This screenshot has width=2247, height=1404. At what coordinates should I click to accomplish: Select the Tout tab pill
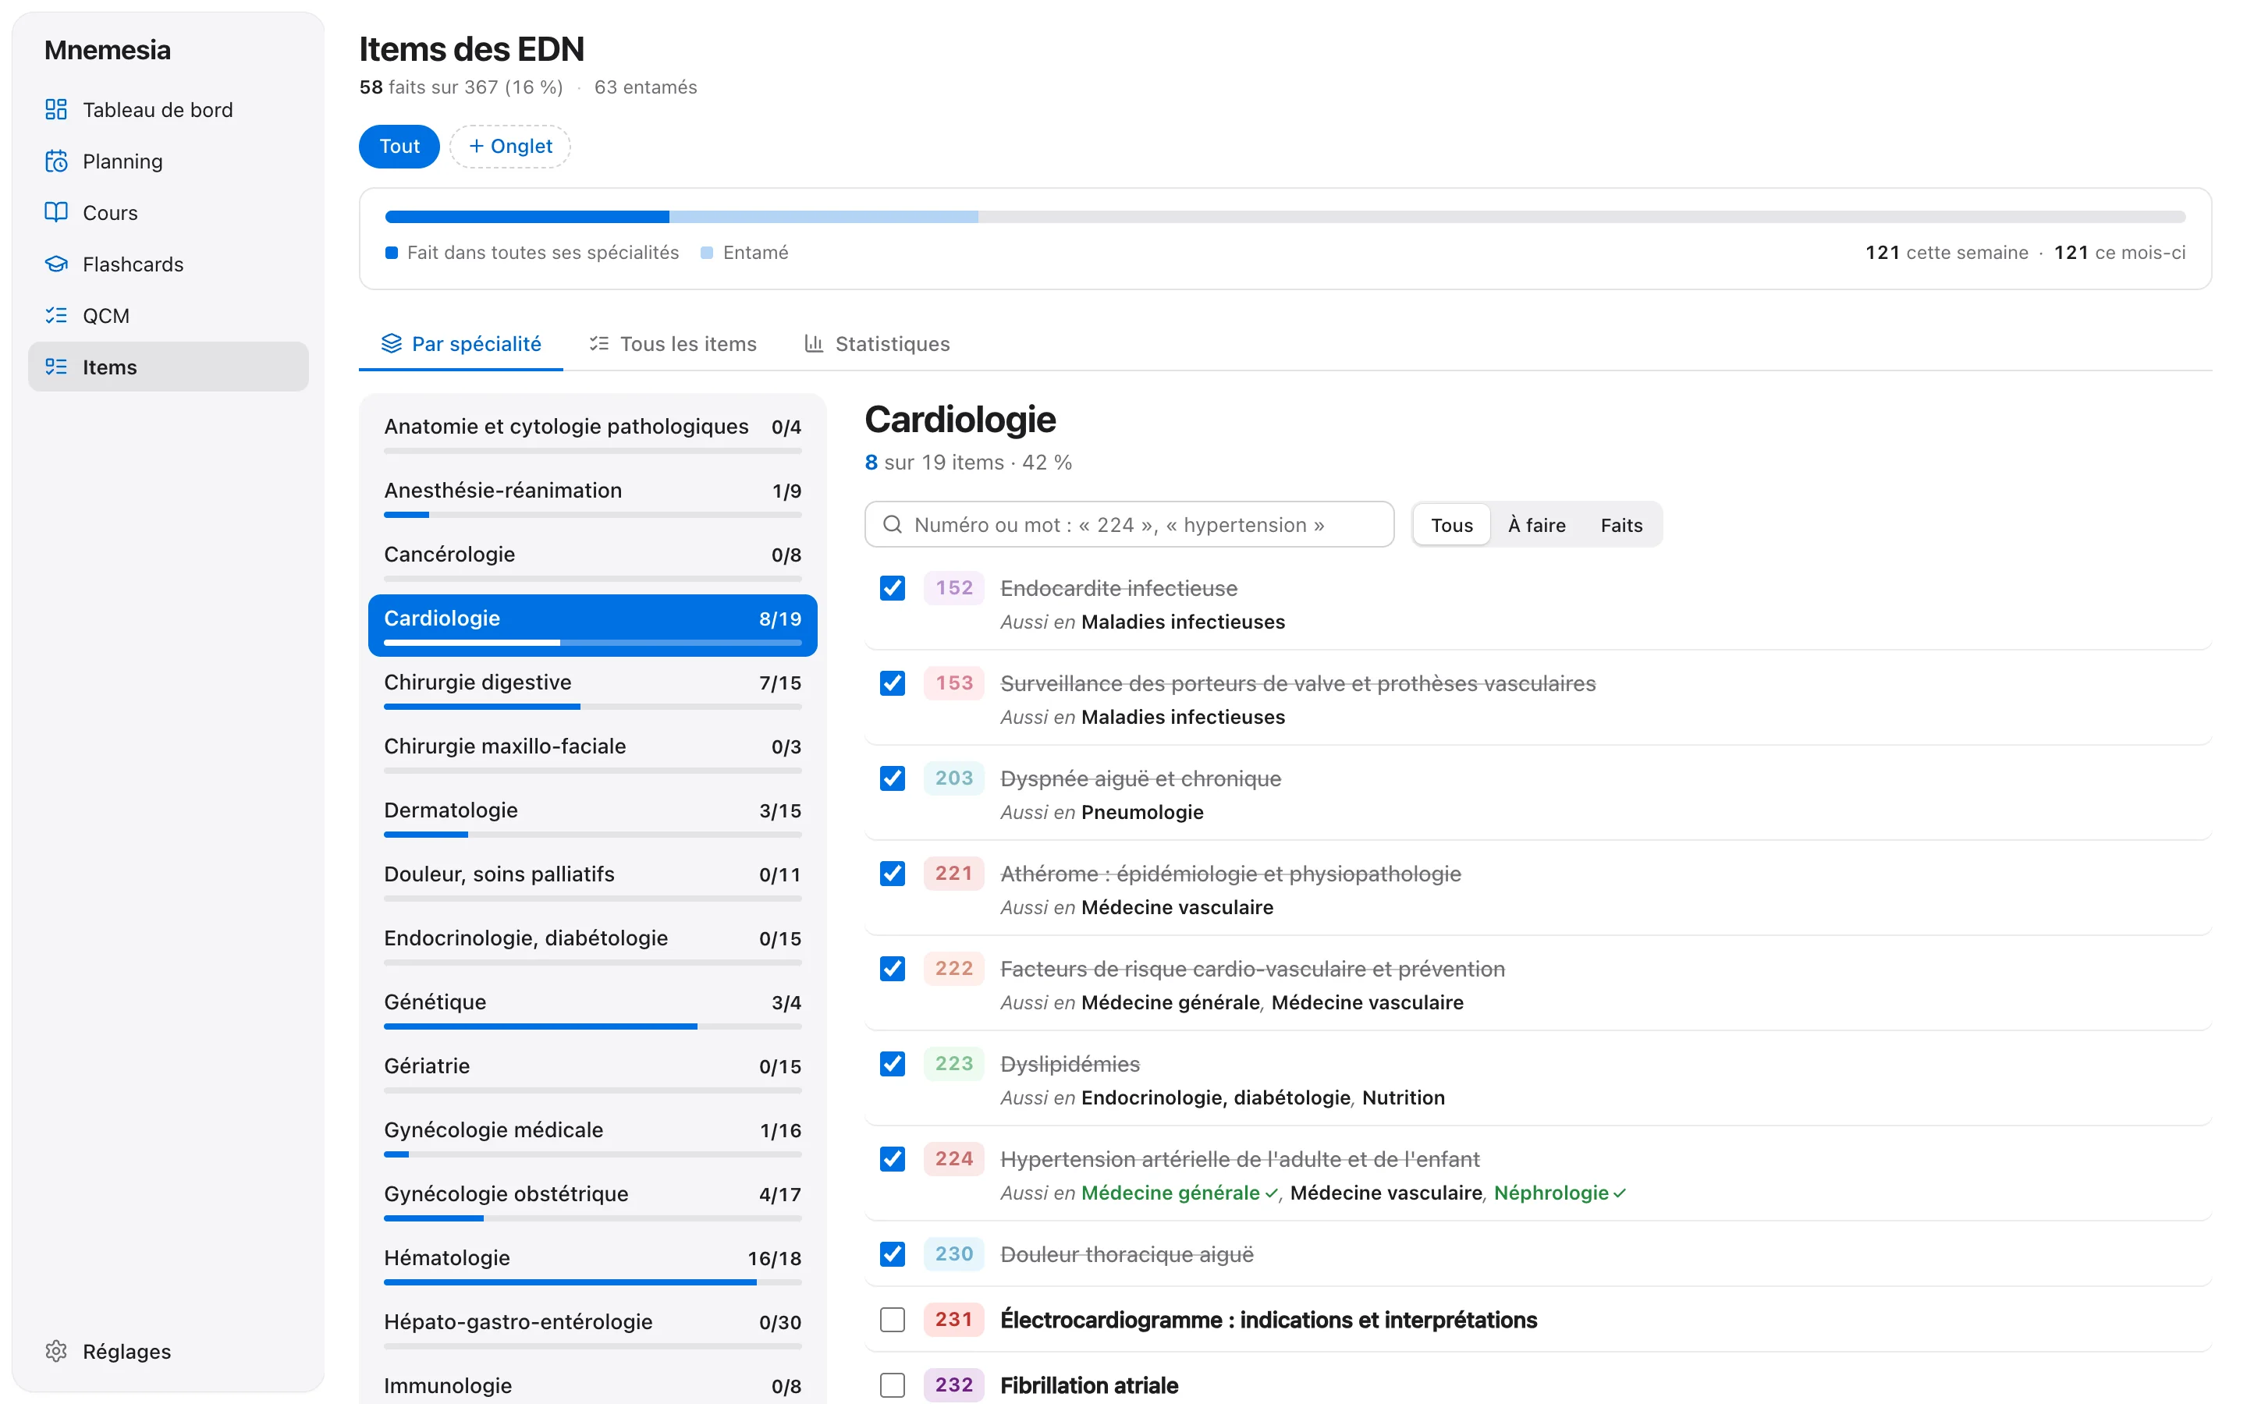point(399,147)
